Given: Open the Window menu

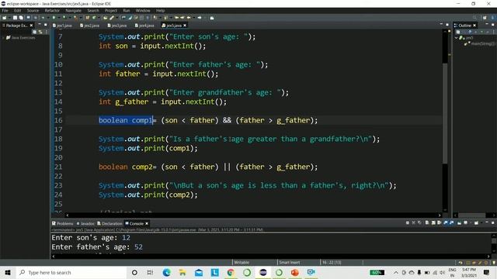Looking at the screenshot, I should [143, 10].
